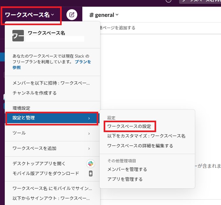Click the workspace avatar thumbnail
This screenshot has width=221, height=205.
18,36
